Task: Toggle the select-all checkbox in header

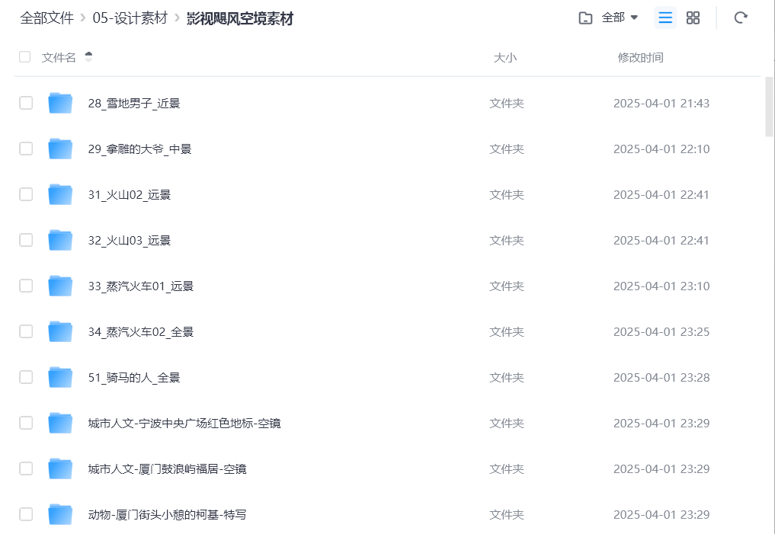Action: tap(25, 57)
